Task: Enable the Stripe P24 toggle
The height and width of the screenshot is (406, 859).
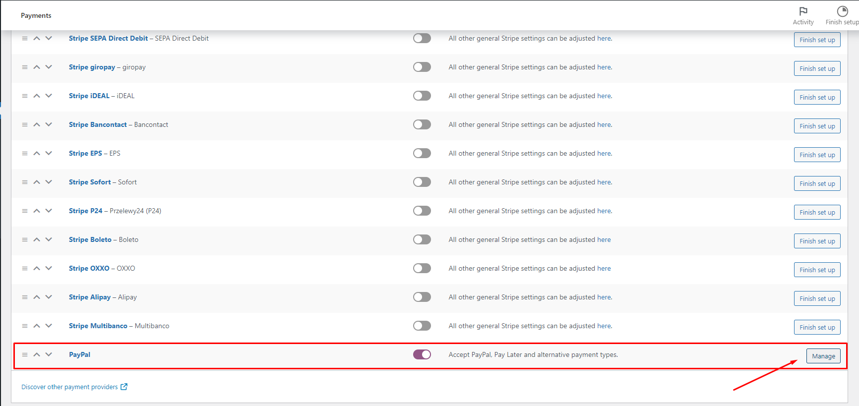Action: [422, 211]
